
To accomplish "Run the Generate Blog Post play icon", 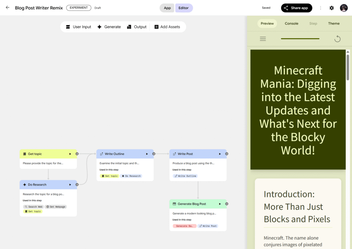I will (220, 204).
